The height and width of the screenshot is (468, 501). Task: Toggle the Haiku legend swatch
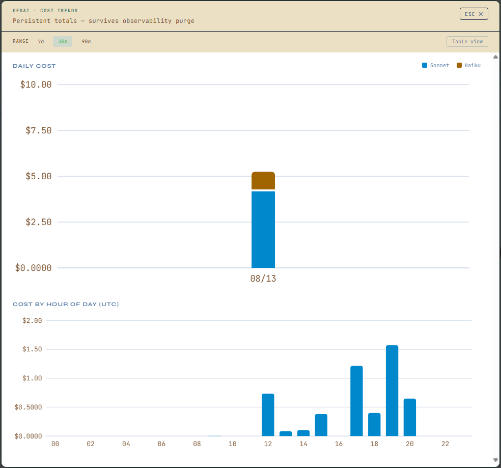459,65
